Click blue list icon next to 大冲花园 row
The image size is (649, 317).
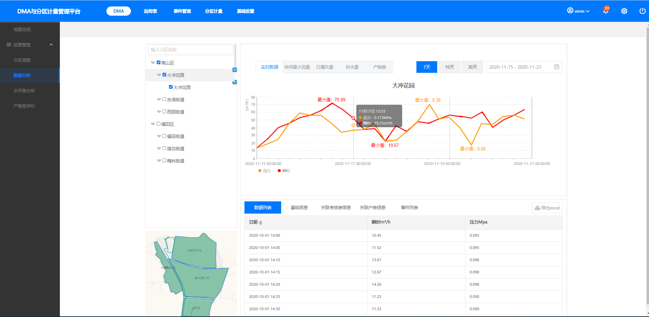click(235, 70)
